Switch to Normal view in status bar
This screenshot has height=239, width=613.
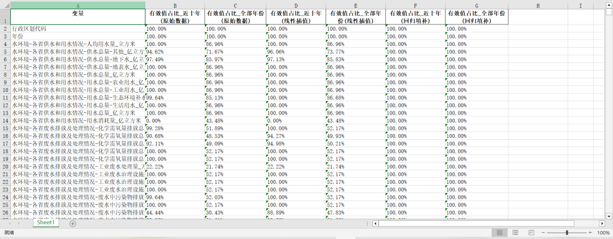point(499,233)
